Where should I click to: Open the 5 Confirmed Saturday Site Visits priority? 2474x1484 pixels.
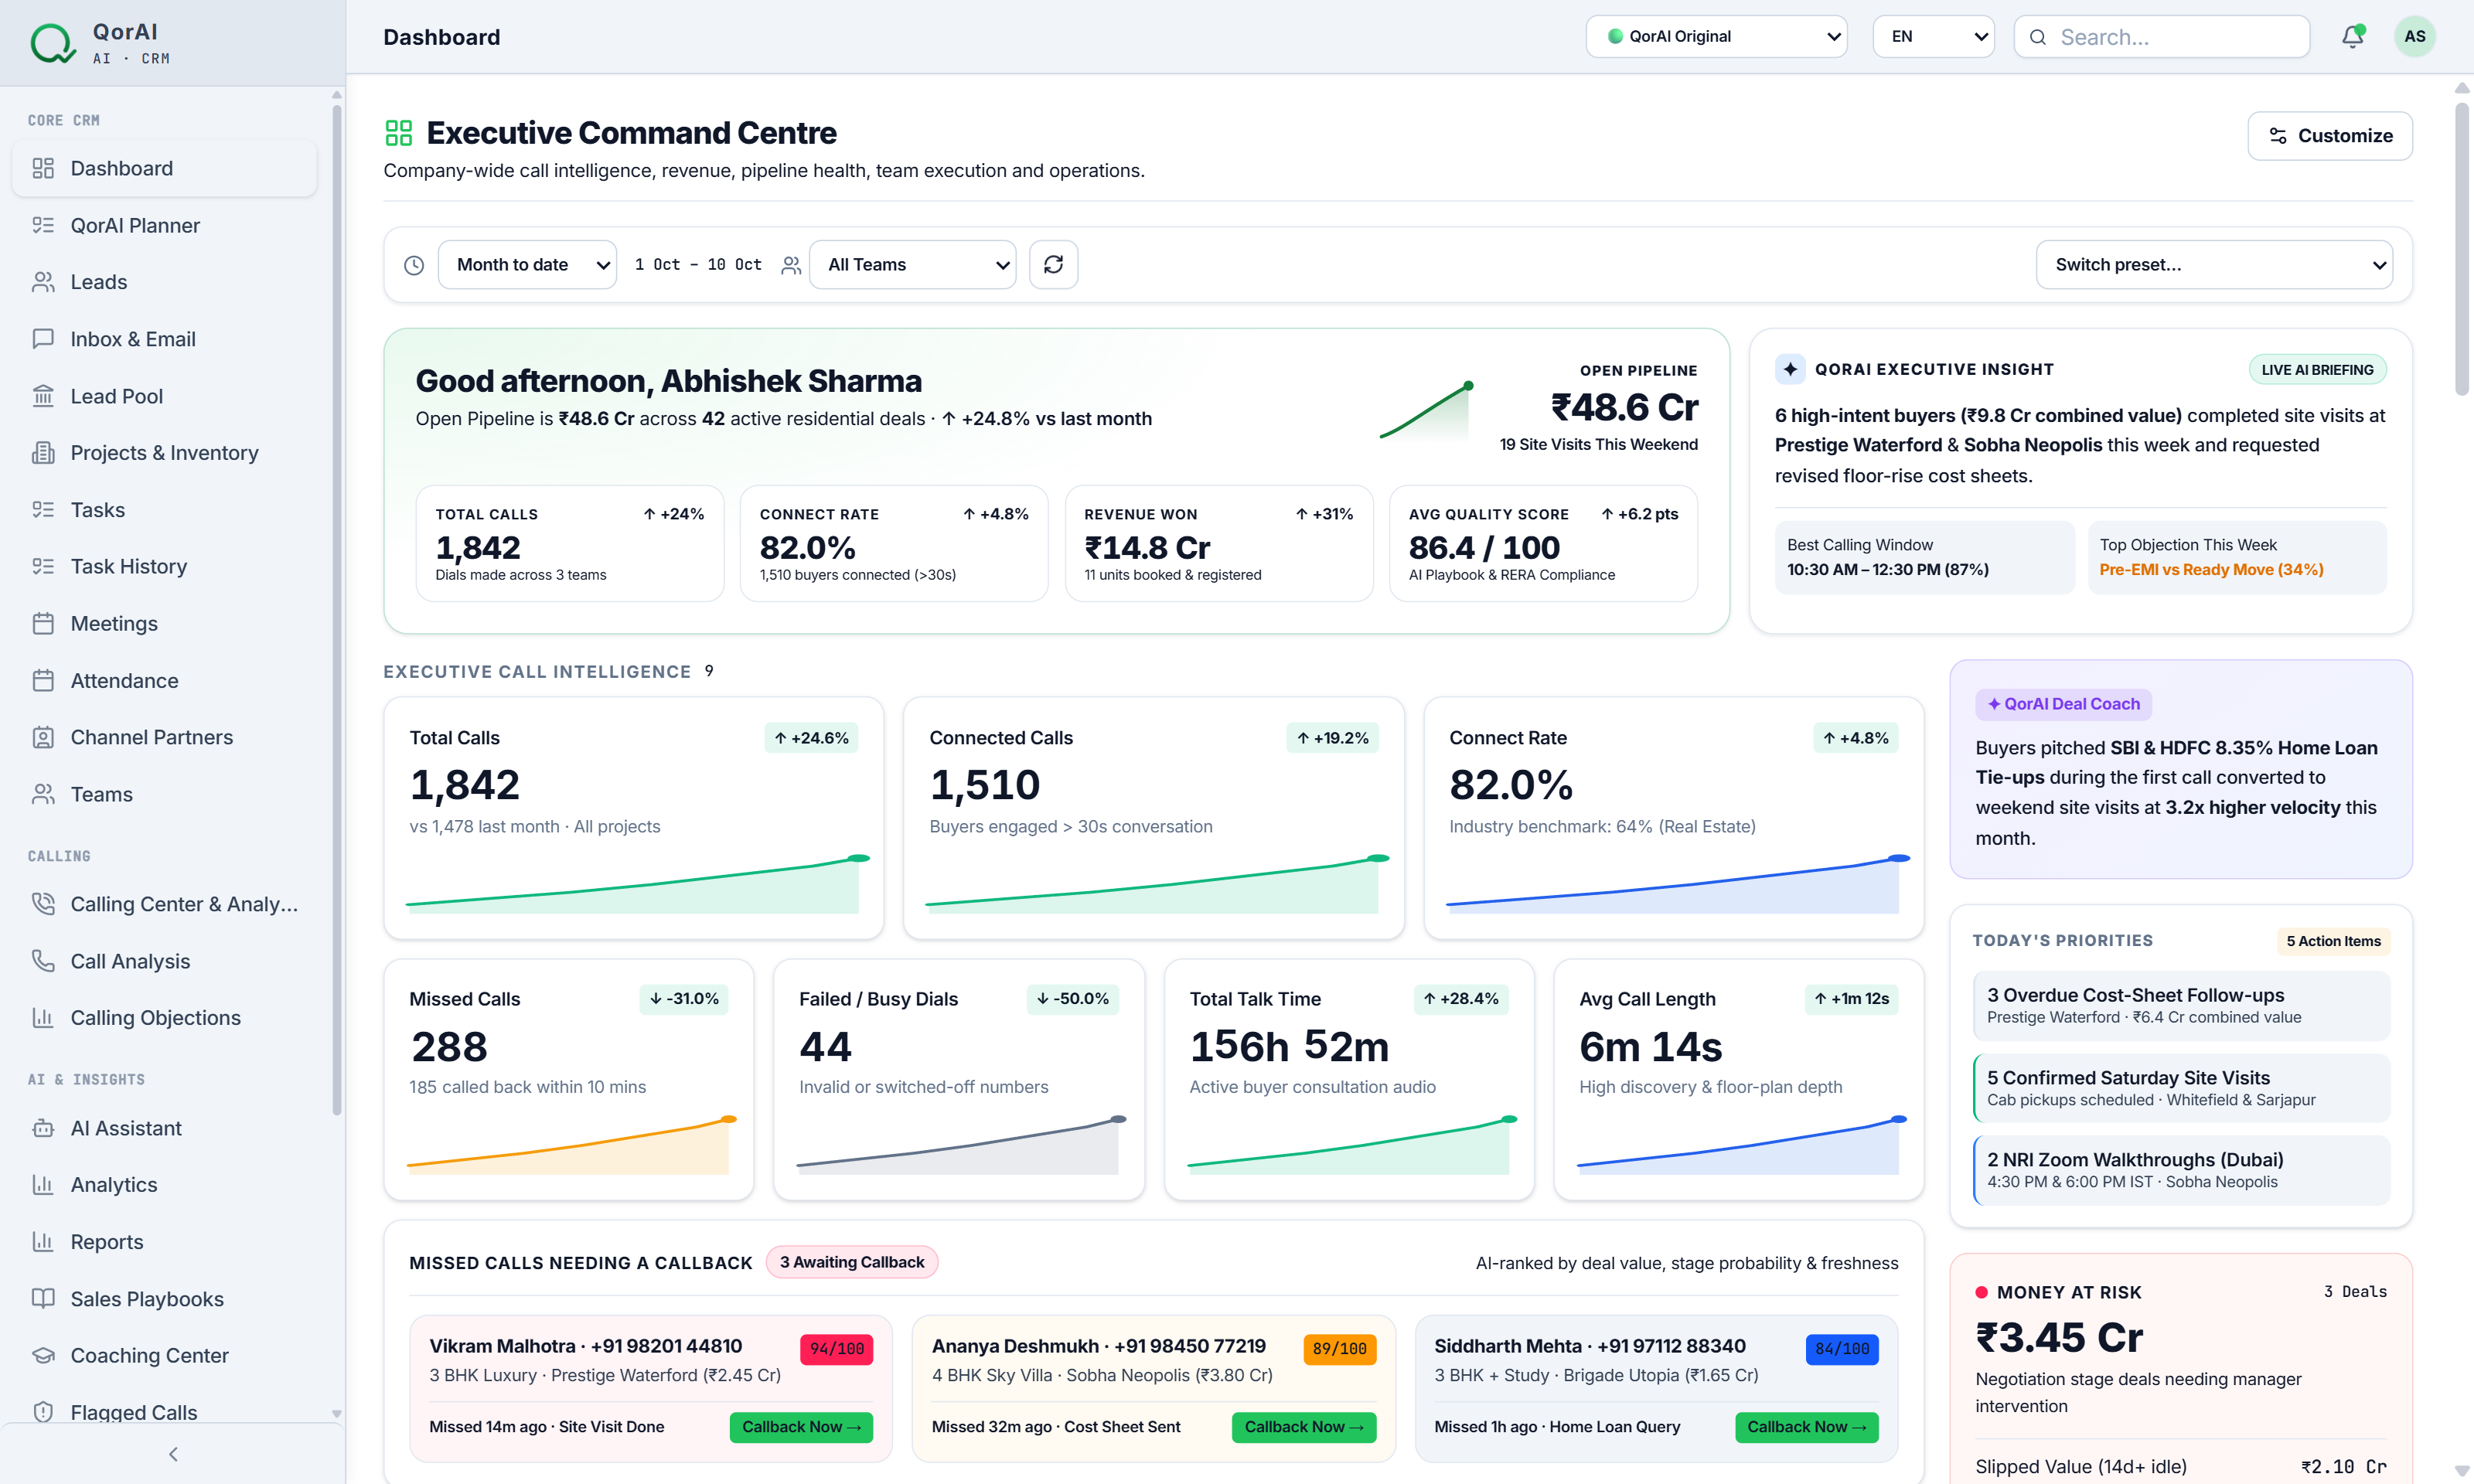2181,1088
